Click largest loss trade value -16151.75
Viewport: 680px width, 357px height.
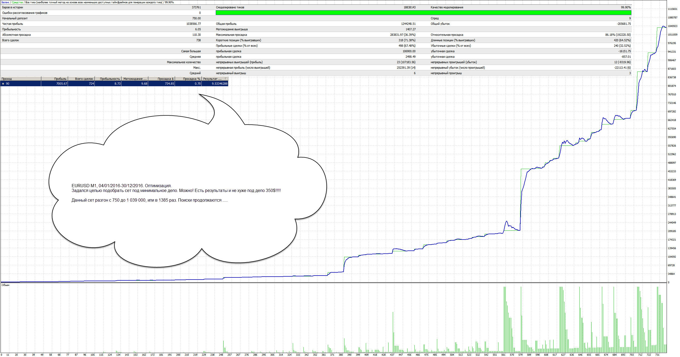click(624, 51)
